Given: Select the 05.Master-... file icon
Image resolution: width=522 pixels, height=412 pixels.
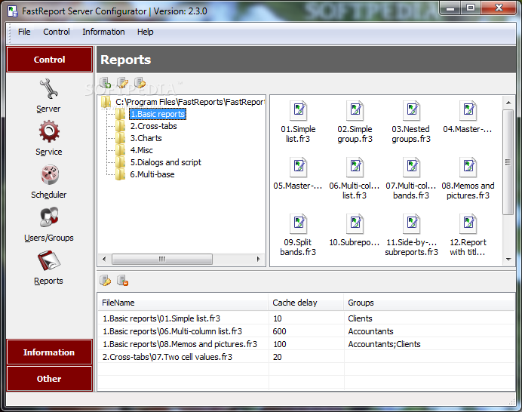Looking at the screenshot, I should (x=299, y=167).
